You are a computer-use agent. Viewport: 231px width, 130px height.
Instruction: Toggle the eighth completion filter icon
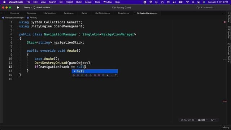pos(103,75)
